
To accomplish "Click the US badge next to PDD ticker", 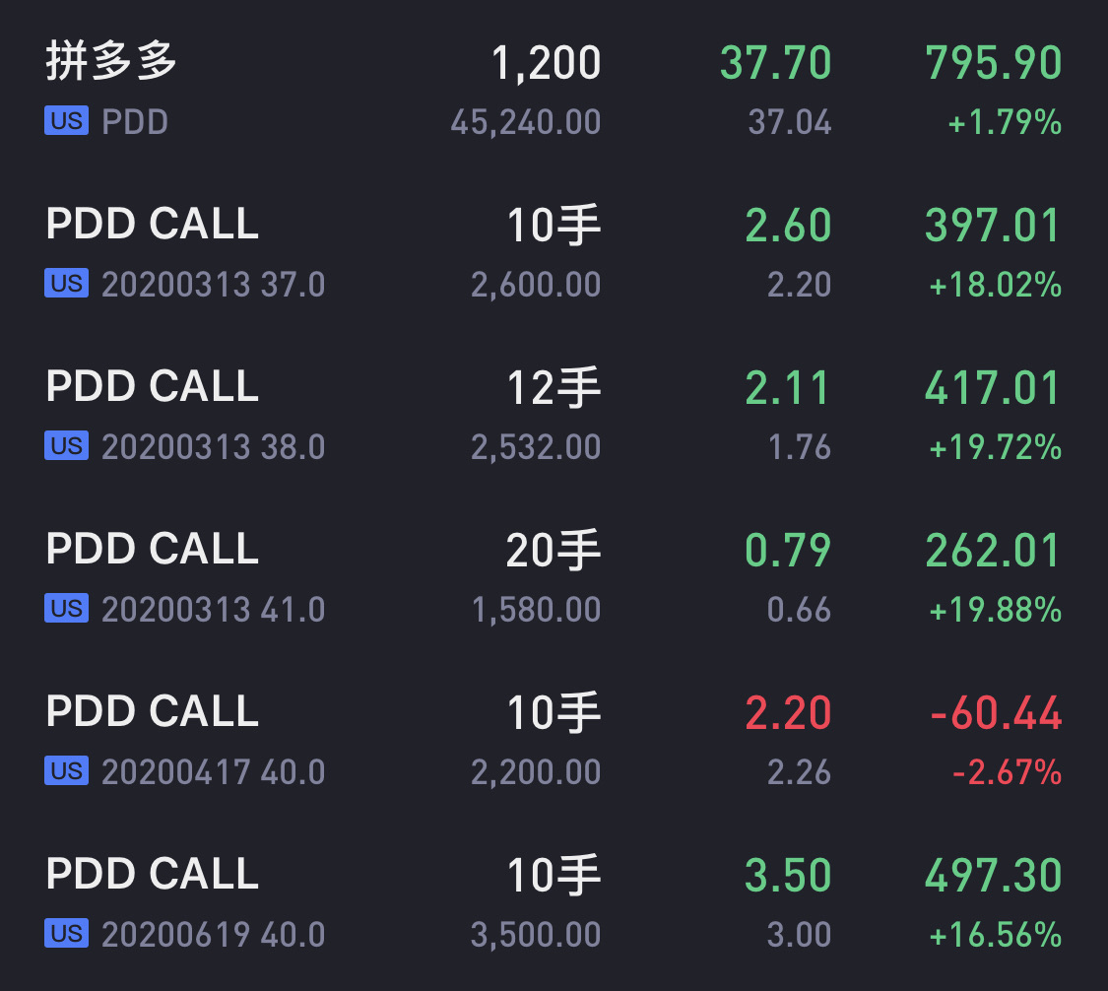I will [x=66, y=121].
